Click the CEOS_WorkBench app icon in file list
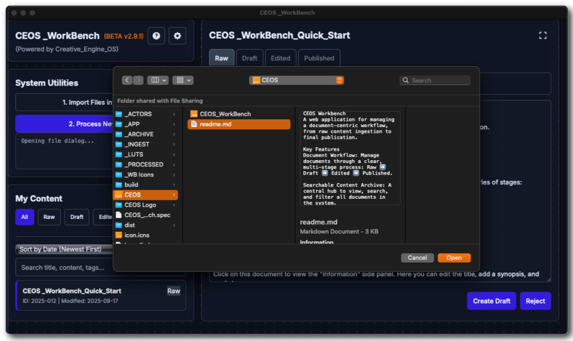The width and height of the screenshot is (573, 341). [194, 114]
